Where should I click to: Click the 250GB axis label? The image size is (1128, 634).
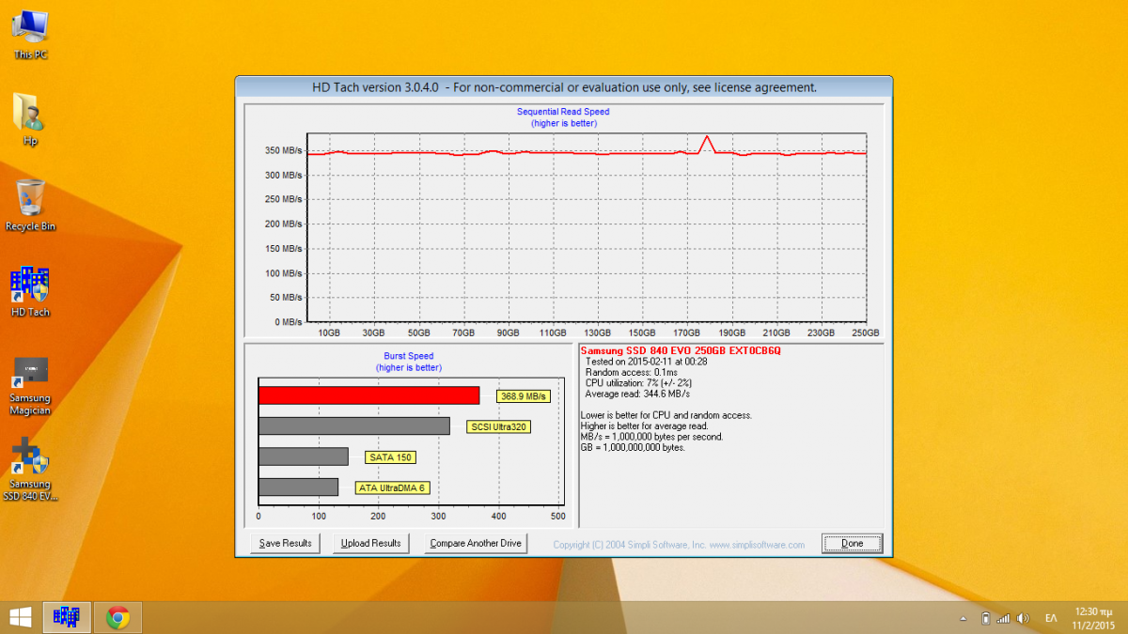(x=865, y=332)
